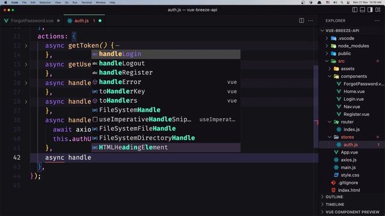The image size is (385, 216).
Task: Open the Code application menu
Action: (x=14, y=2)
